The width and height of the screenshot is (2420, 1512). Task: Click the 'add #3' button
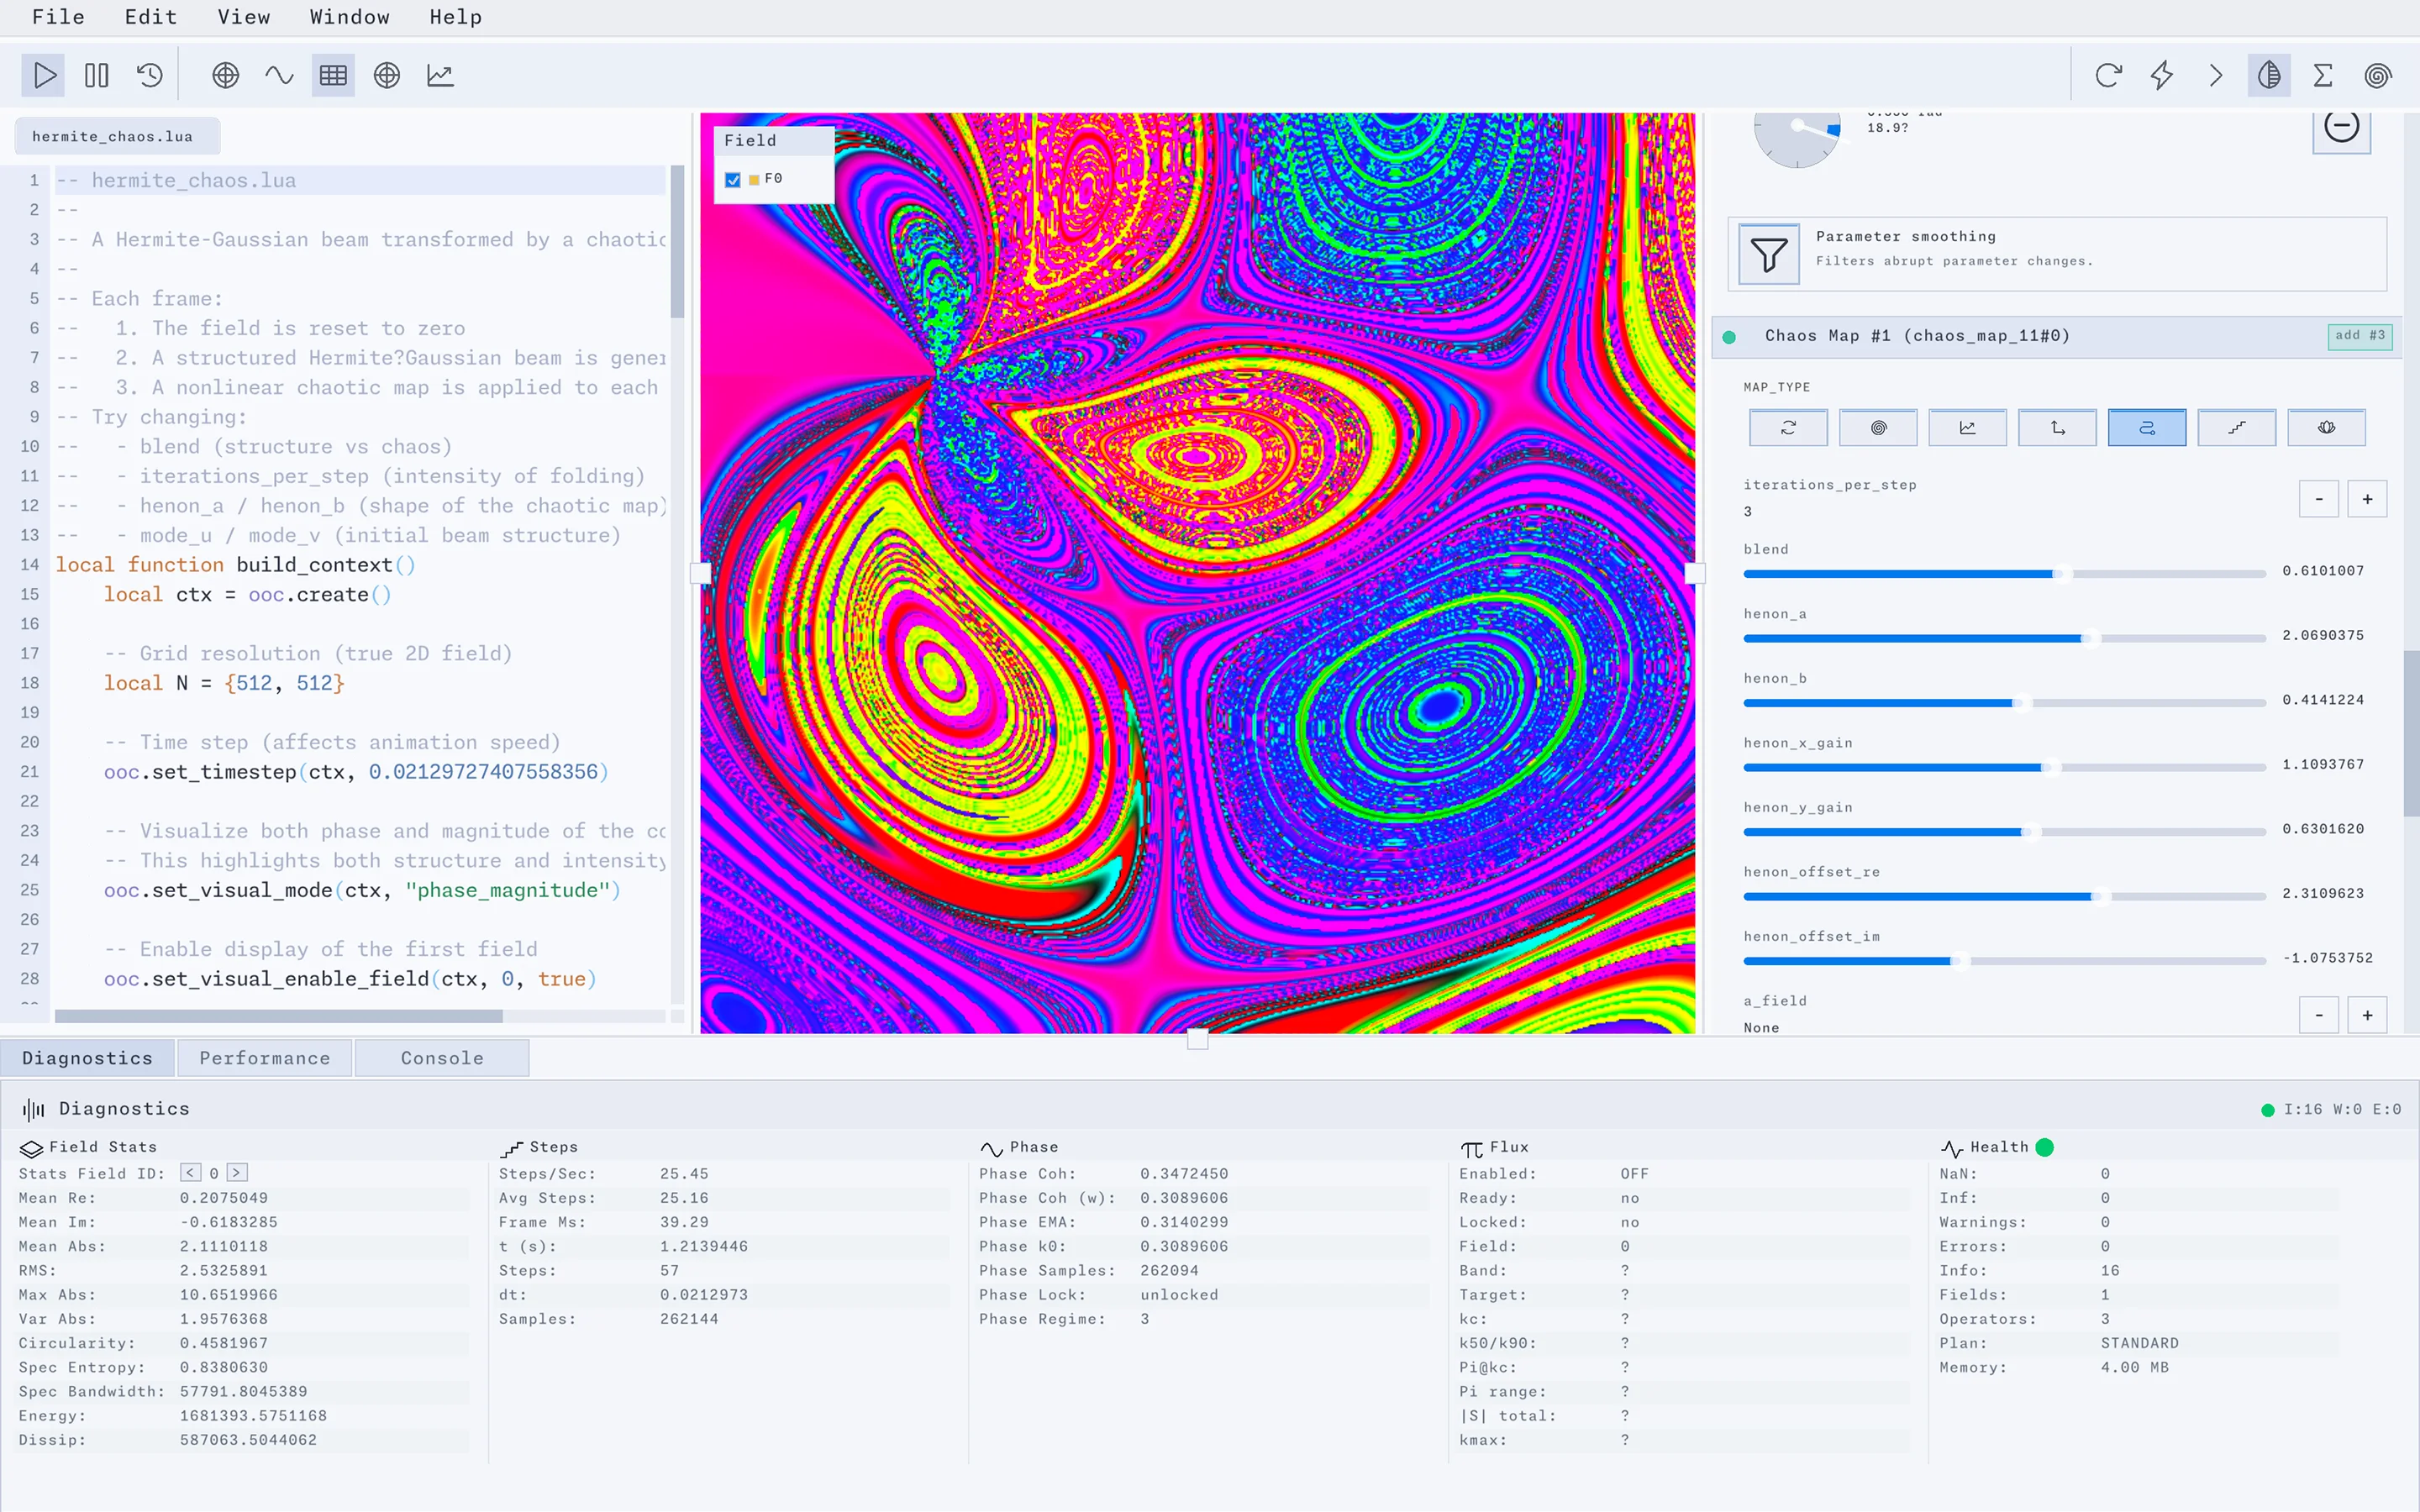tap(2360, 336)
